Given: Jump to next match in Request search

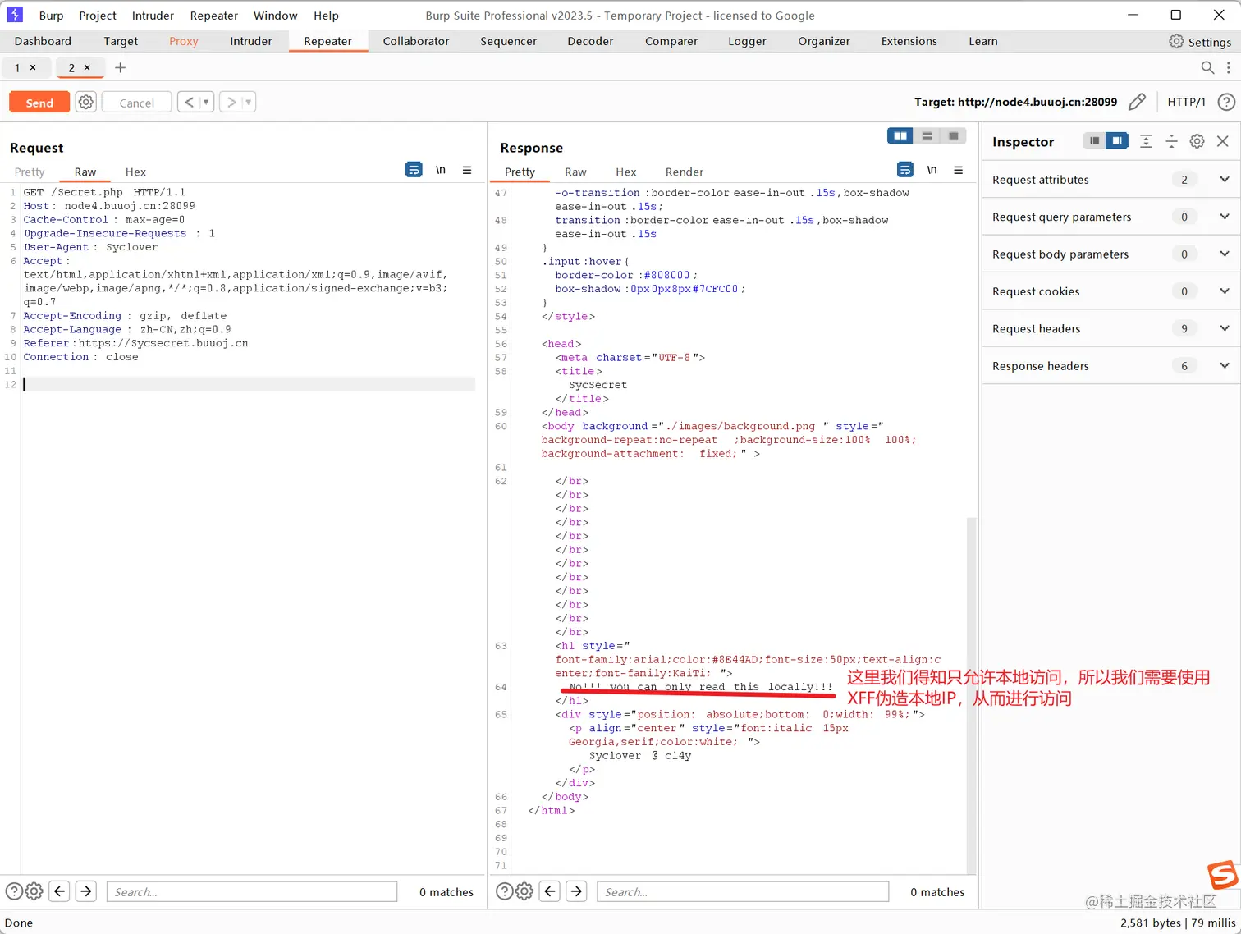Looking at the screenshot, I should click(86, 891).
